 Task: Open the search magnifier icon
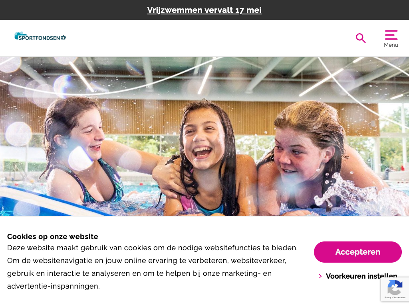(x=361, y=38)
